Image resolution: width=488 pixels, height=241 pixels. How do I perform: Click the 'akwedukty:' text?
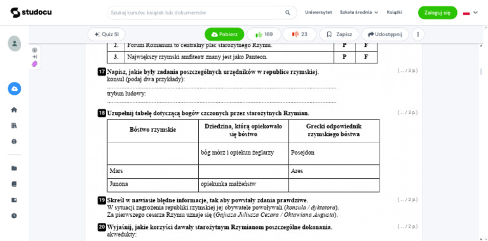122,235
